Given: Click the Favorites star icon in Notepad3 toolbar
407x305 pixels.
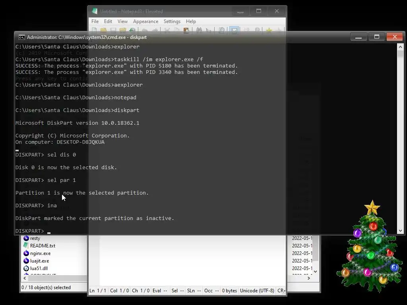Looking at the screenshot, I should (269, 30).
